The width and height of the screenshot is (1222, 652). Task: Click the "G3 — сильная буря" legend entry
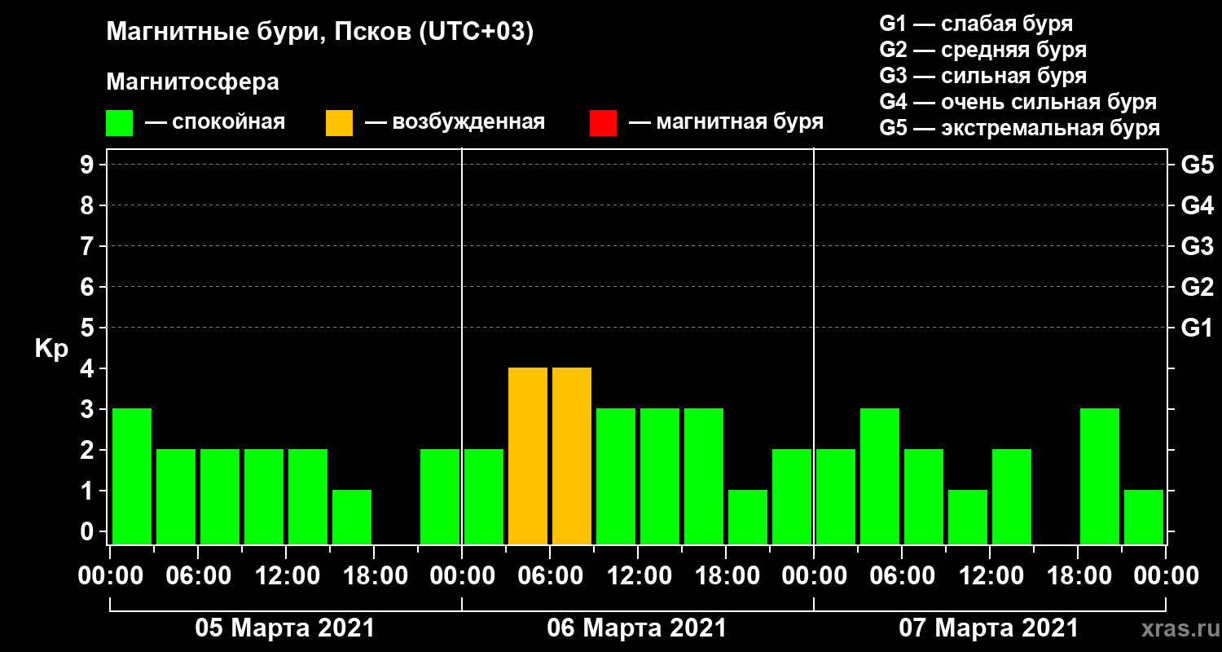point(982,76)
